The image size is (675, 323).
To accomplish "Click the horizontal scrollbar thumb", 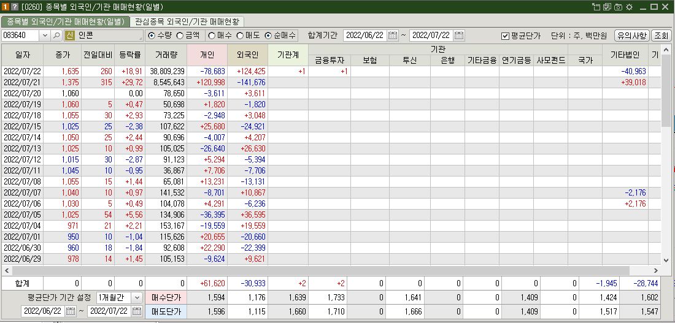I will click(320, 270).
